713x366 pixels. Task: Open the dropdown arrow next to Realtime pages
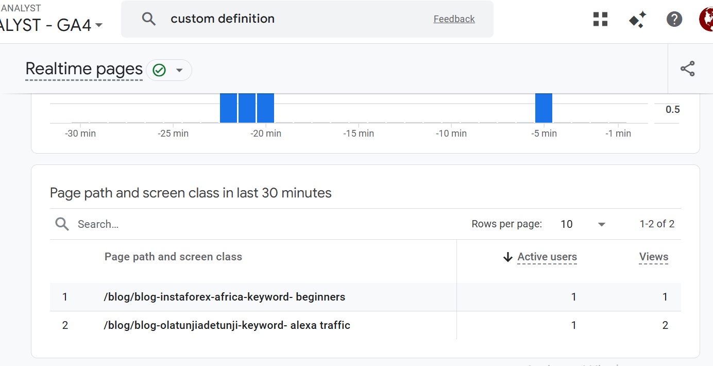click(179, 70)
